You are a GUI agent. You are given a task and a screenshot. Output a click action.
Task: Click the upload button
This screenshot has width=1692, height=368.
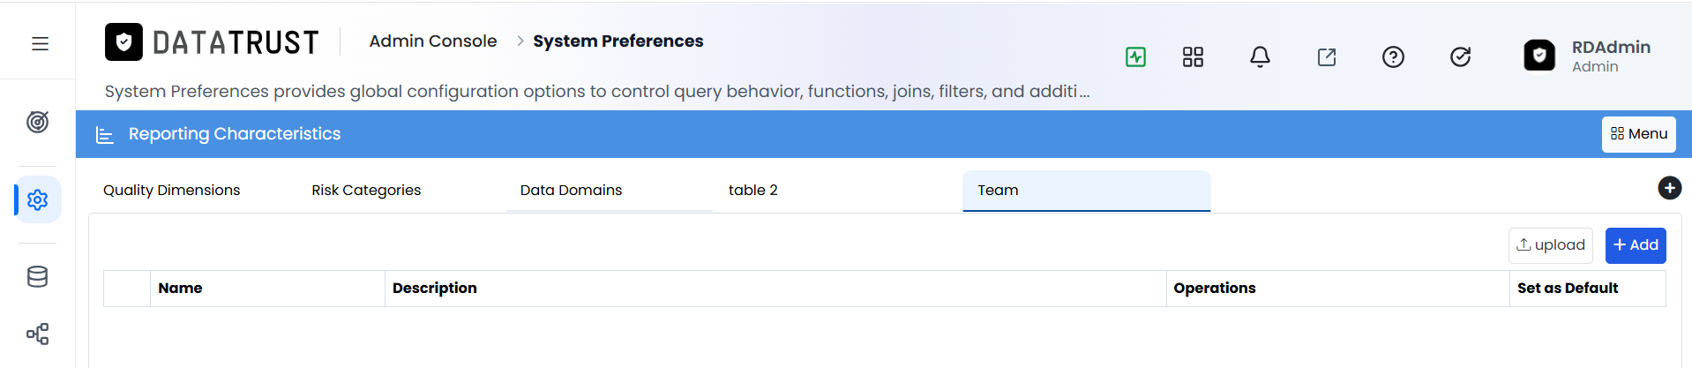tap(1550, 245)
